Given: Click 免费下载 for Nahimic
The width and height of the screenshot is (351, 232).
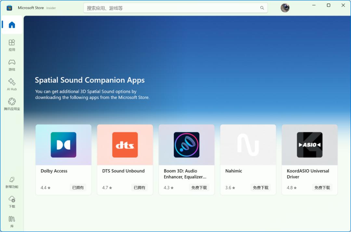Looking at the screenshot, I should pyautogui.click(x=261, y=188).
